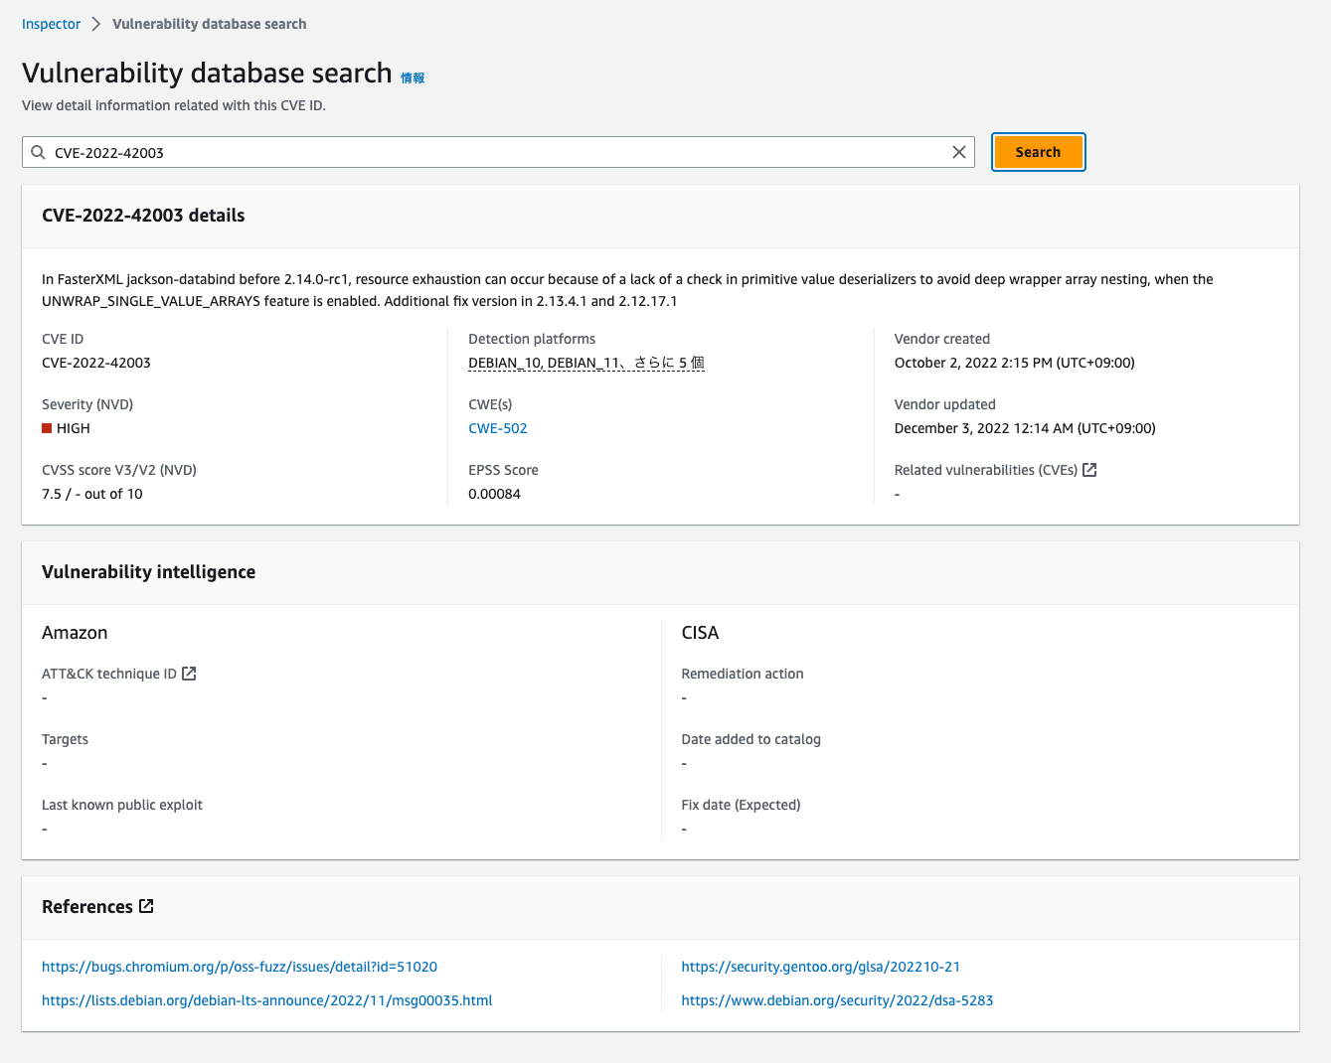Follow the debian-lts-announce msg00035 reference link

266,1000
